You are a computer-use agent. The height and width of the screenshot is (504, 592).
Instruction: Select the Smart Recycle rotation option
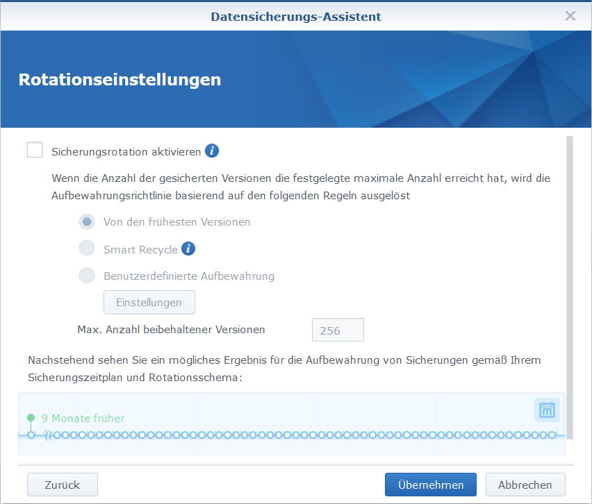87,249
